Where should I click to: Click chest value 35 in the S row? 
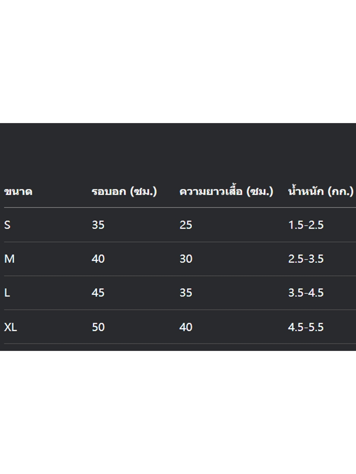point(98,225)
